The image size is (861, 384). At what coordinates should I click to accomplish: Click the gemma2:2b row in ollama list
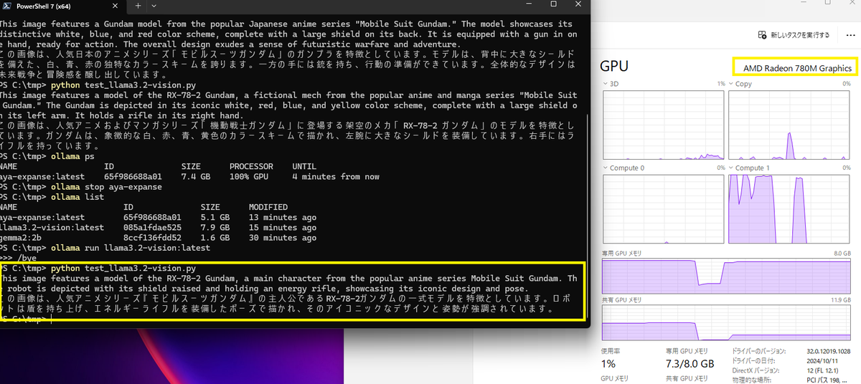pyautogui.click(x=158, y=238)
